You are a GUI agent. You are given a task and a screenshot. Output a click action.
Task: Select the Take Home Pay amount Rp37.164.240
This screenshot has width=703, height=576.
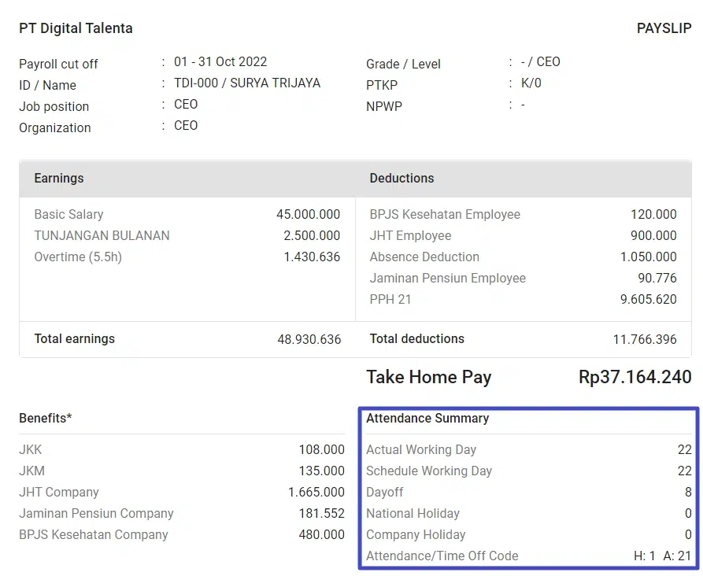[x=635, y=377]
